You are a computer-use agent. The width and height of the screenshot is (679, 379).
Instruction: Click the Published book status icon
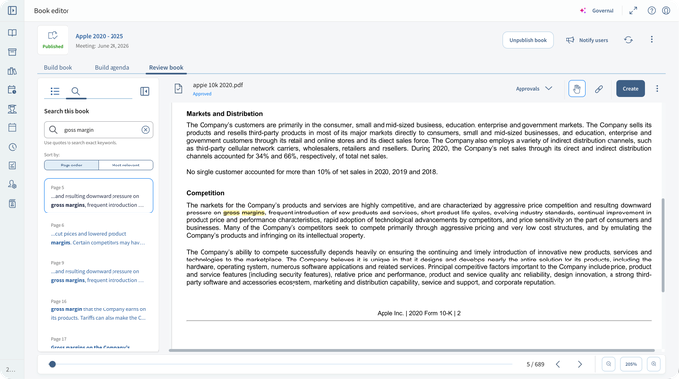tap(53, 40)
